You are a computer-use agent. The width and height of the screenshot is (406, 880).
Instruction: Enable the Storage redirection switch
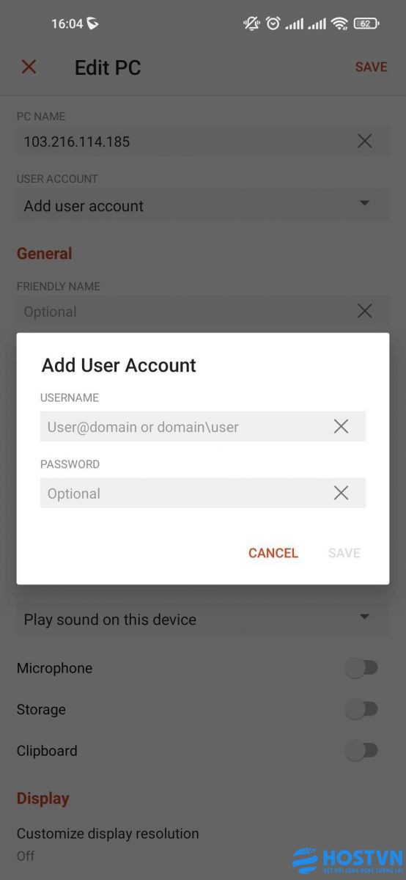[361, 709]
